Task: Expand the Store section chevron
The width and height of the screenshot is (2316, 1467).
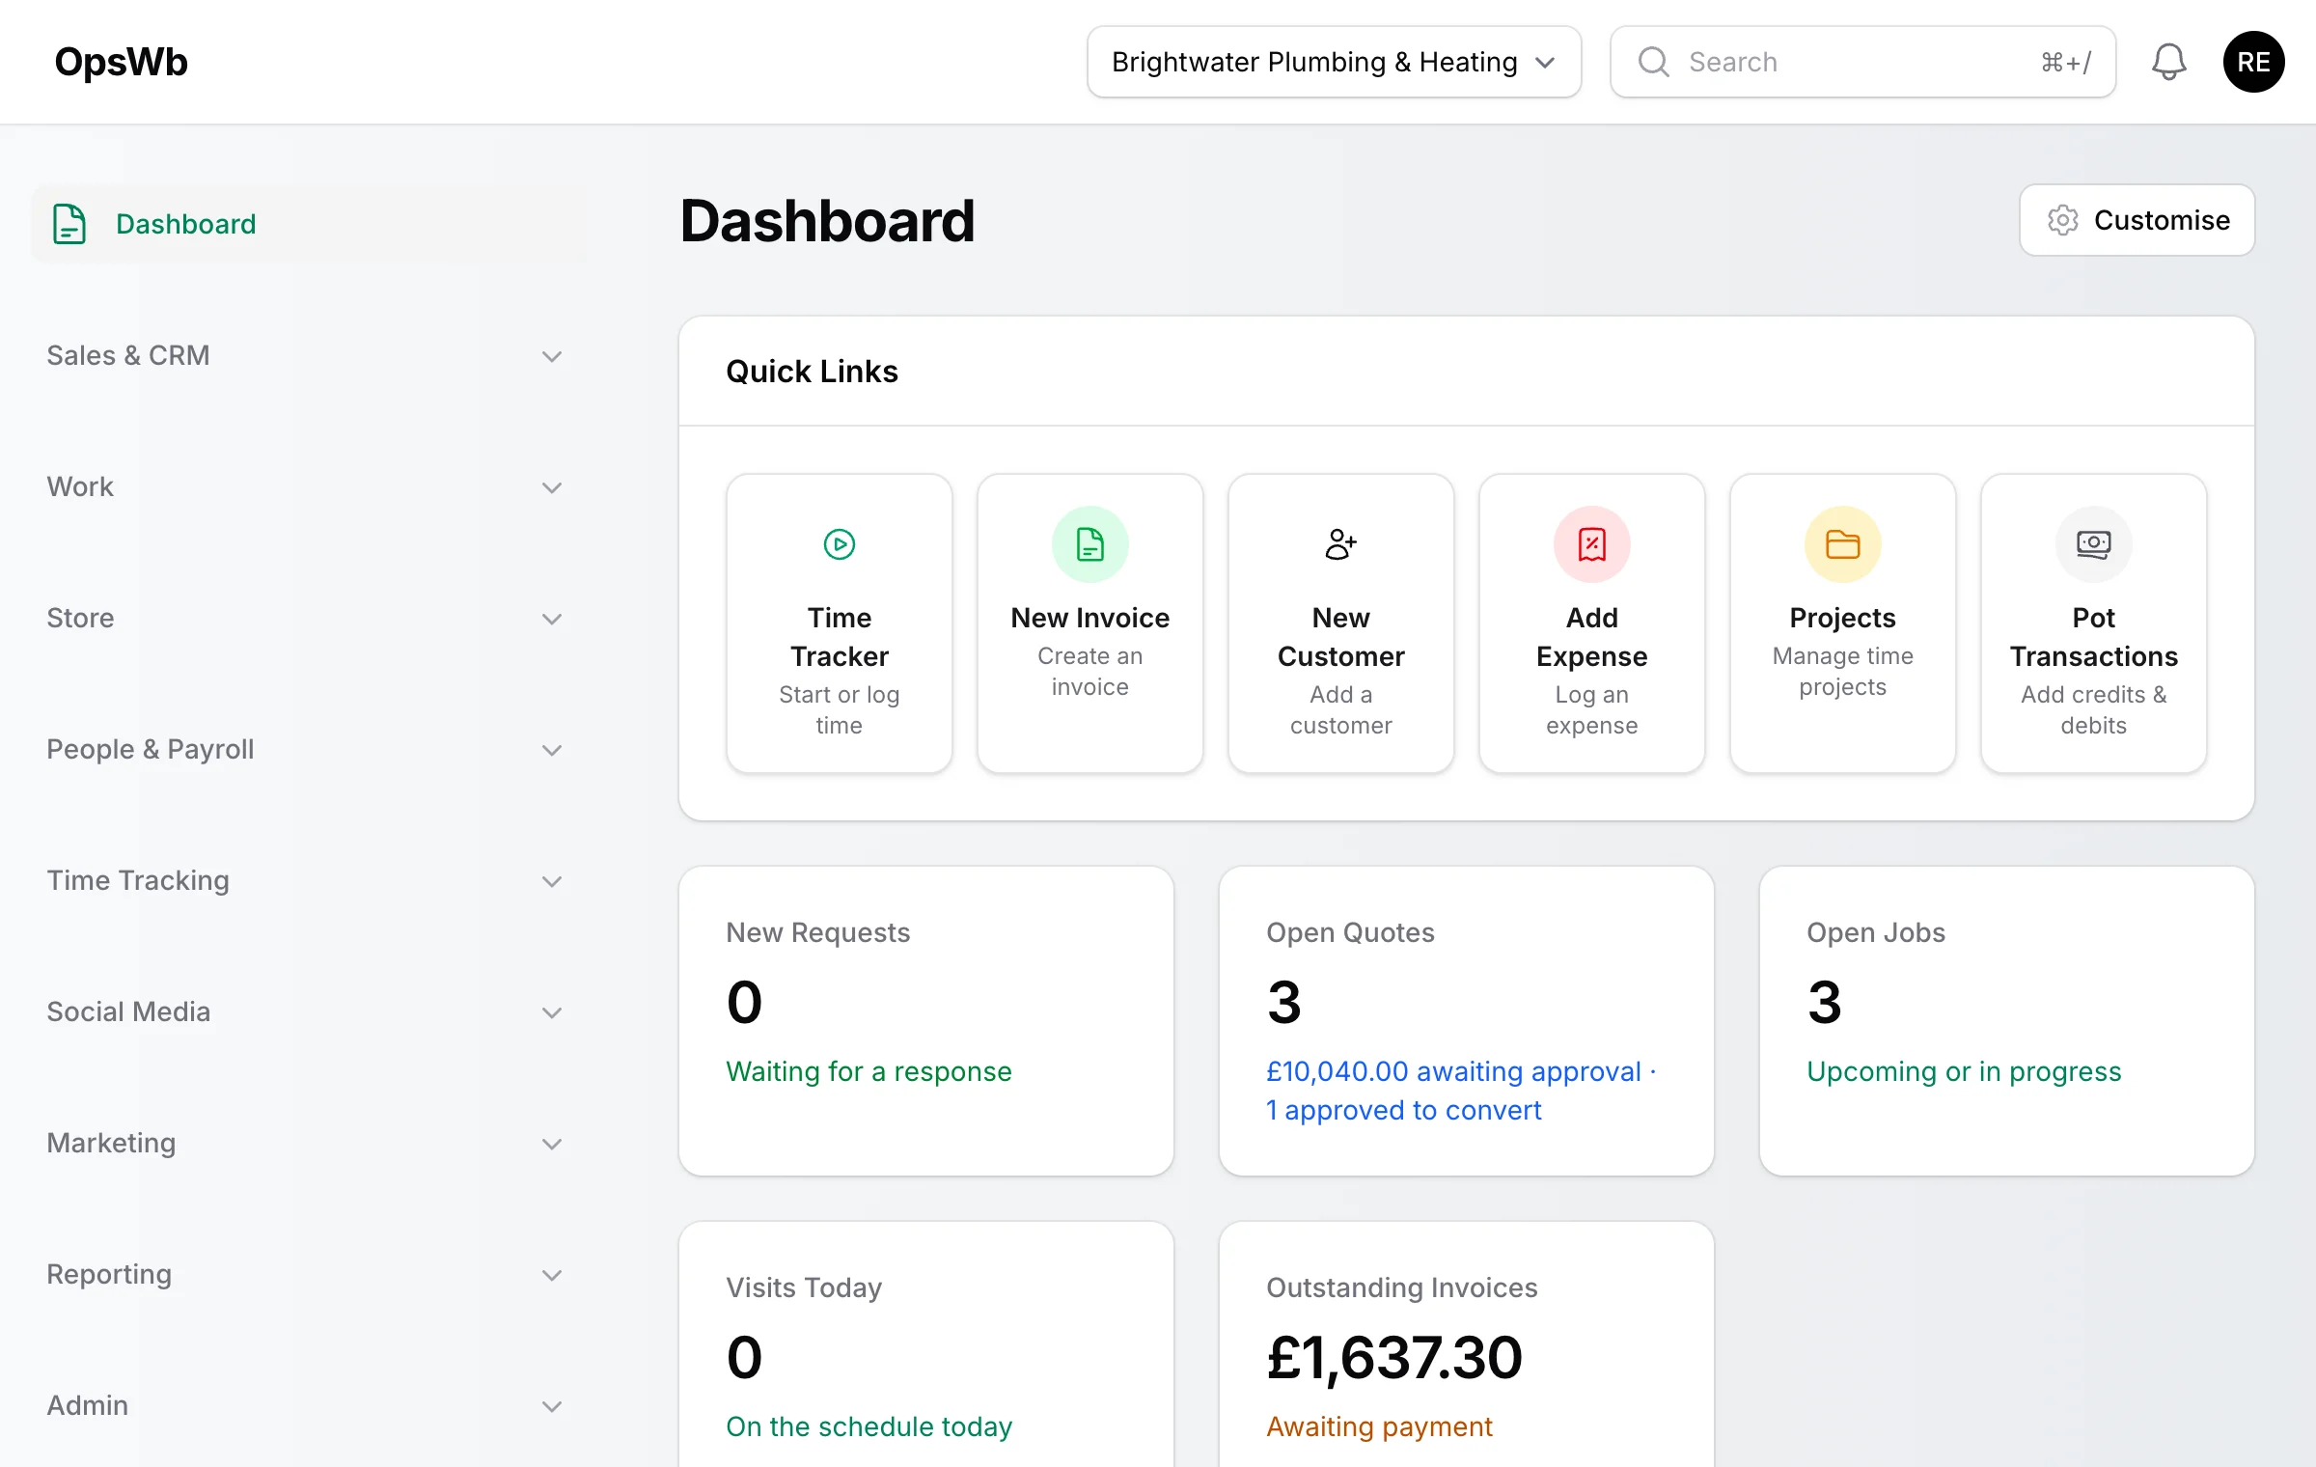Action: point(552,619)
